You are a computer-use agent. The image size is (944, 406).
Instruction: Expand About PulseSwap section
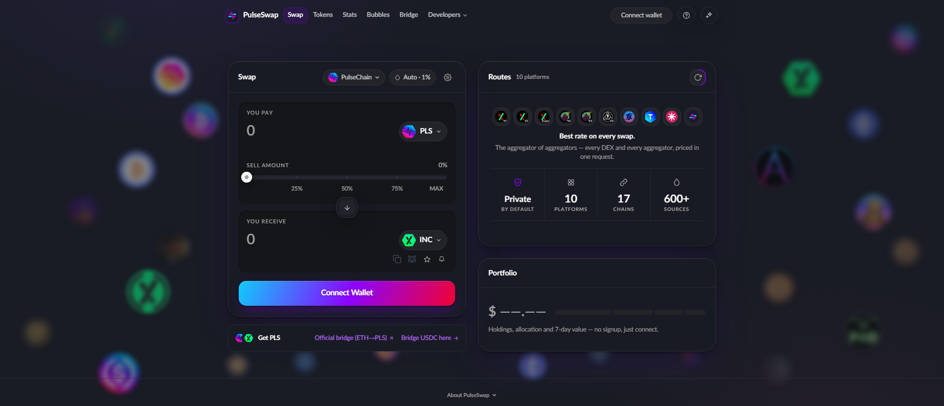tap(472, 395)
